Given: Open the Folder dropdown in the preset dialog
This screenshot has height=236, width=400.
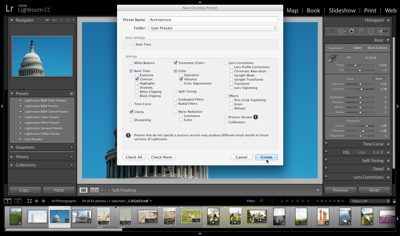Looking at the screenshot, I should (213, 28).
